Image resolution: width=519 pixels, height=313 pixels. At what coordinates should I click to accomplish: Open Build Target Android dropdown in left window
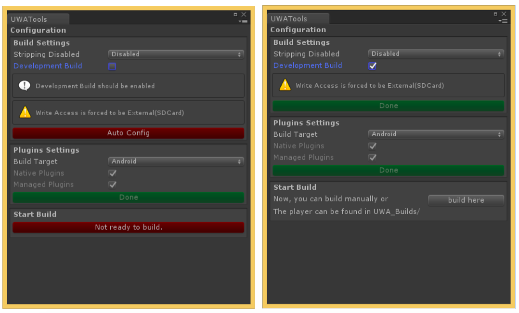pos(176,162)
